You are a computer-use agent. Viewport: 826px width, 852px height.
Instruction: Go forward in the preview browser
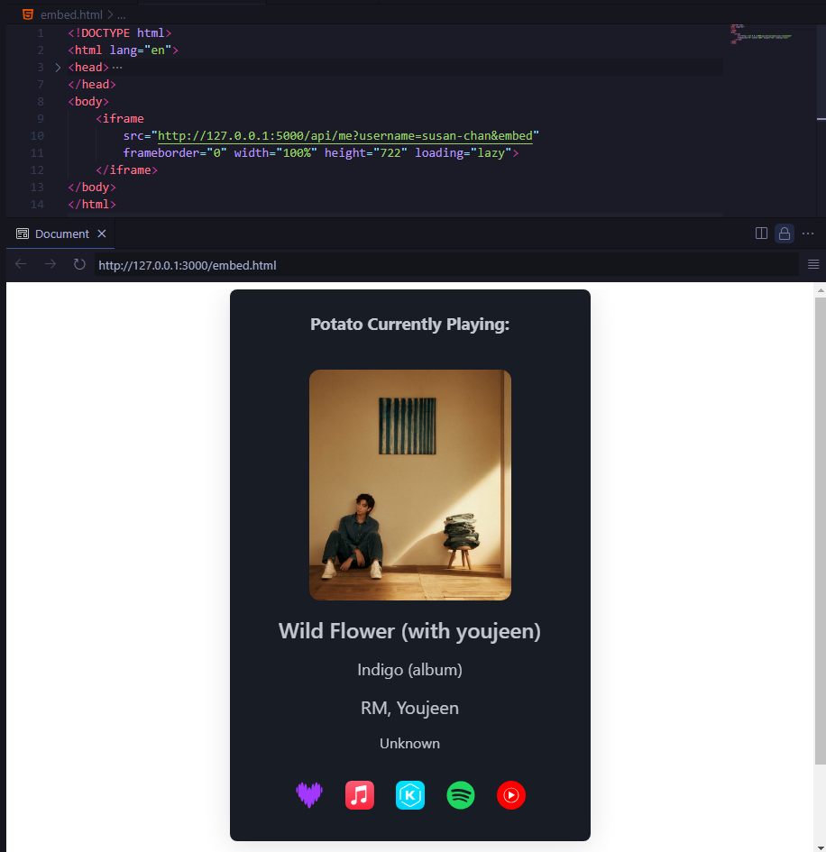click(50, 264)
